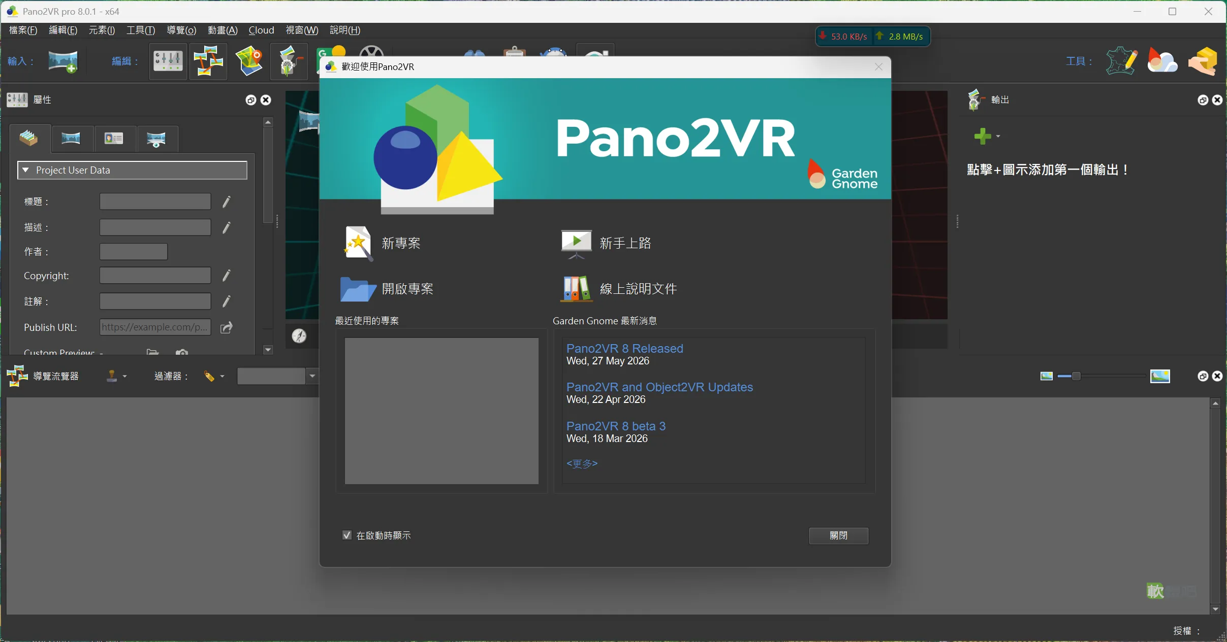Click the pencil icon next to 標題 field

click(227, 202)
